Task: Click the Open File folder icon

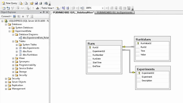Action: pos(32,3)
